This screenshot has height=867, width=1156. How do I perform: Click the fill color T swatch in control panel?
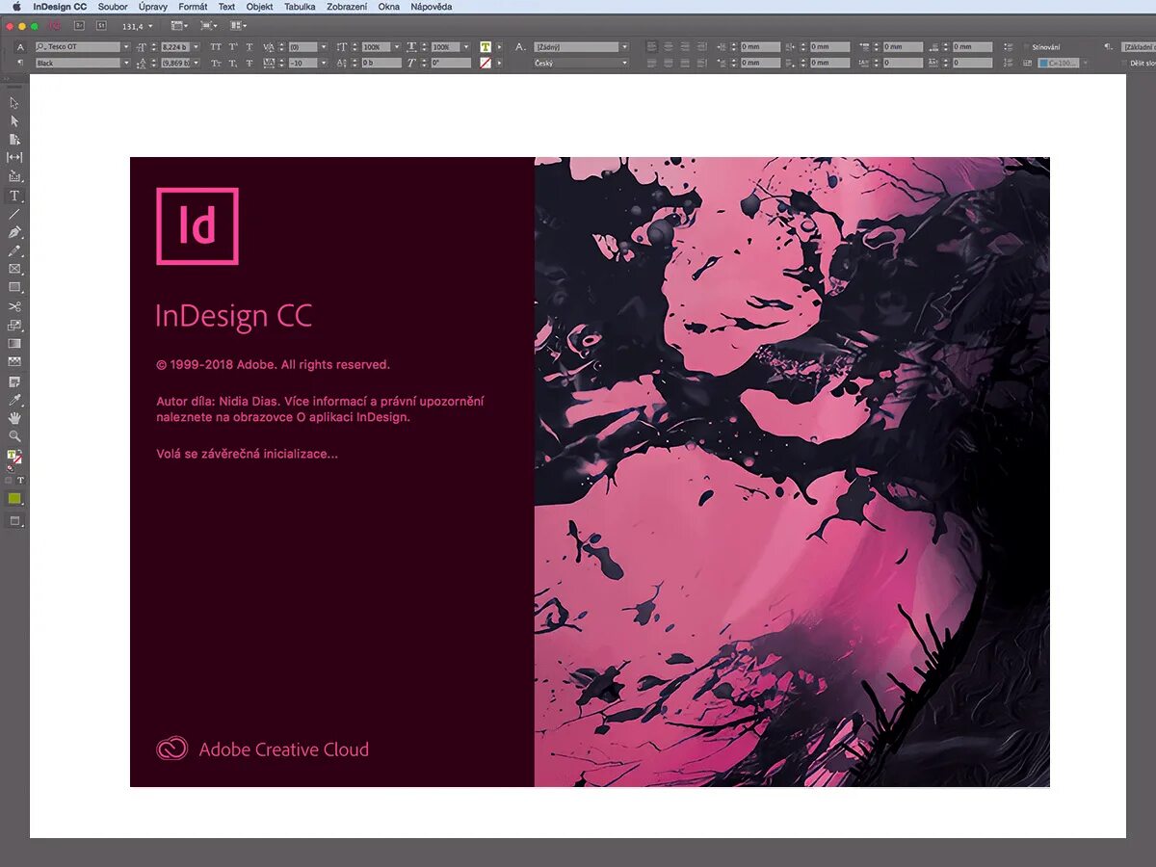486,47
